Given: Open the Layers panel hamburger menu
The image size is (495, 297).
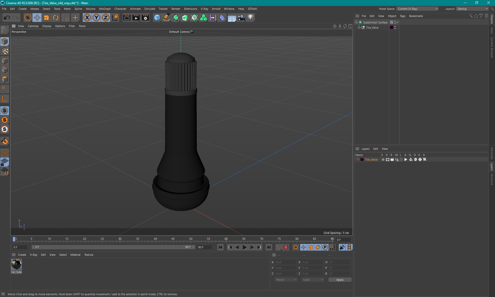Looking at the screenshot, I should (x=357, y=149).
